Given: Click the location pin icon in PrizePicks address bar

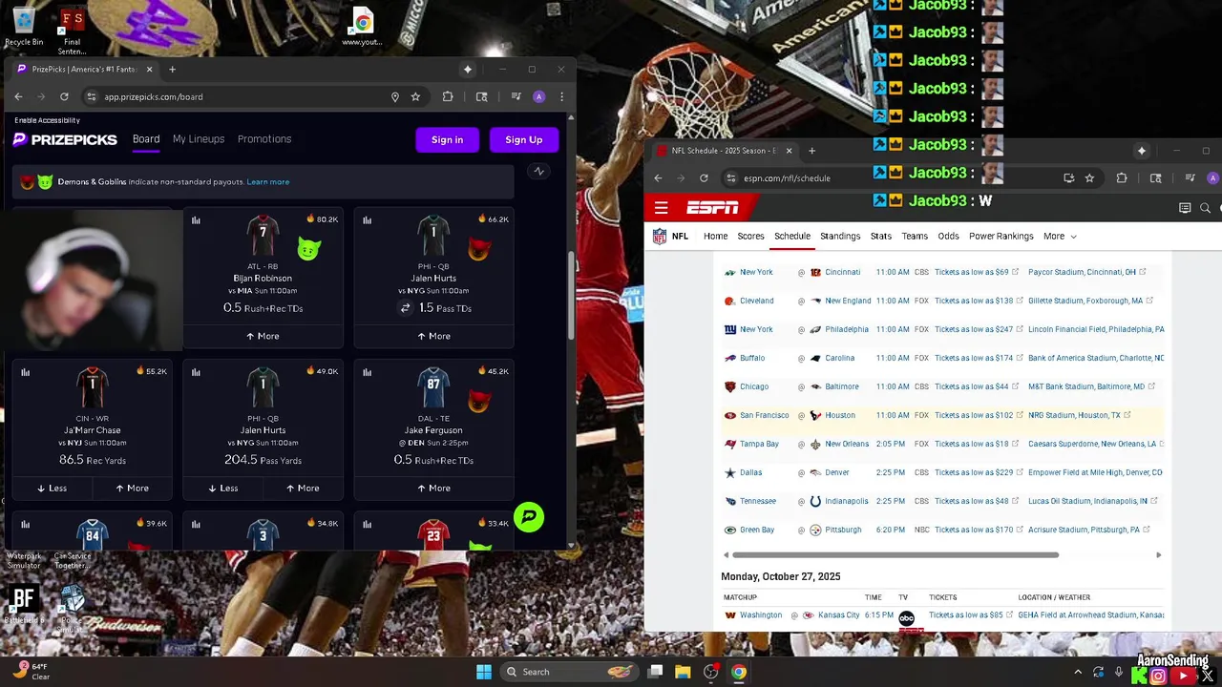Looking at the screenshot, I should click(x=394, y=96).
